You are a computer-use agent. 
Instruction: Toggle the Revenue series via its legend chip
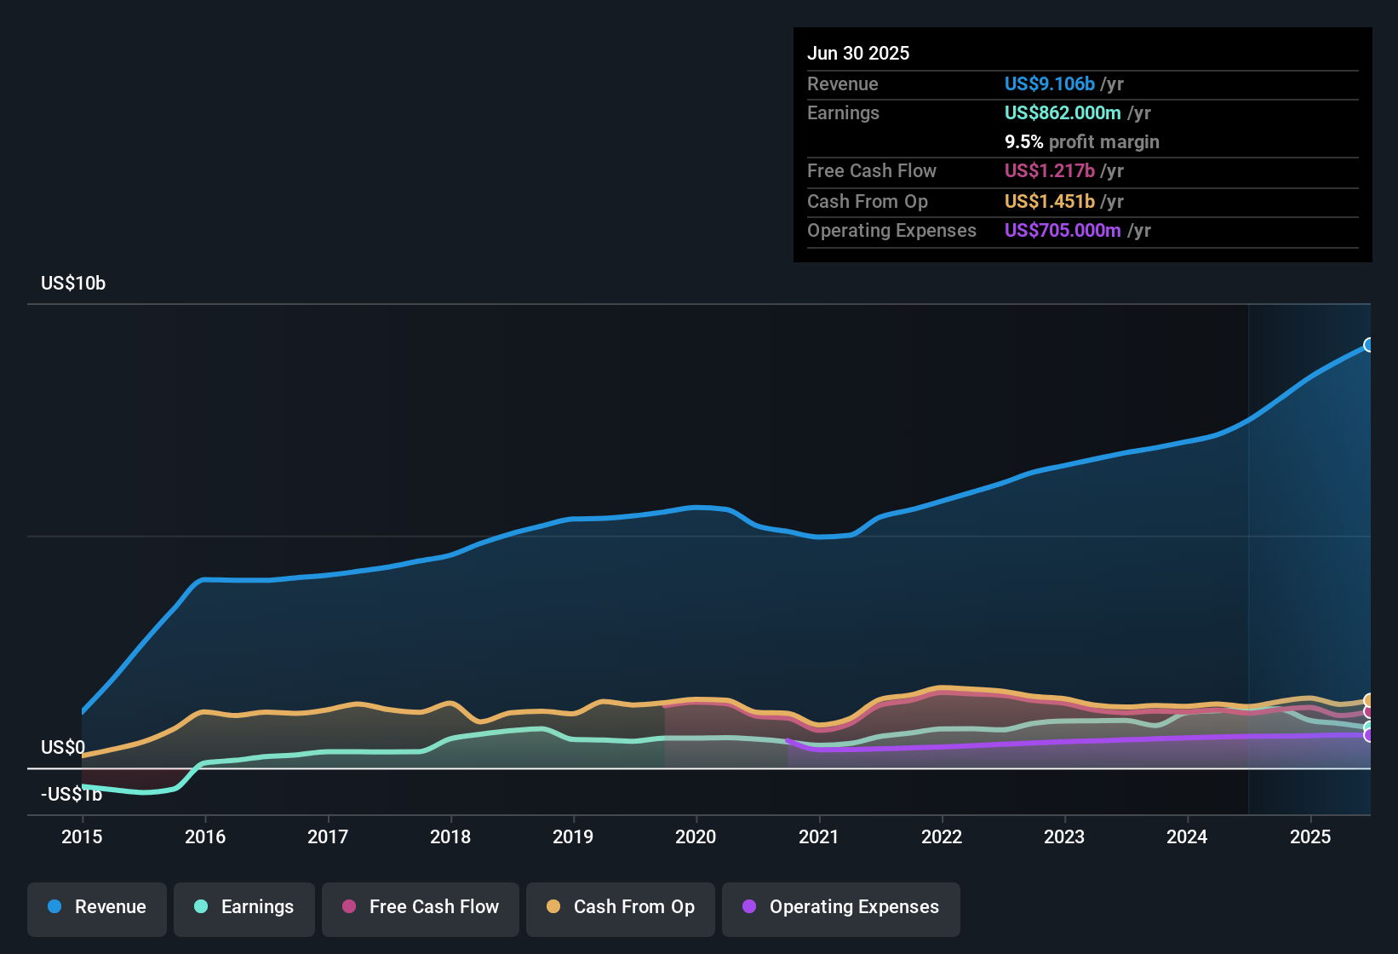[x=96, y=907]
